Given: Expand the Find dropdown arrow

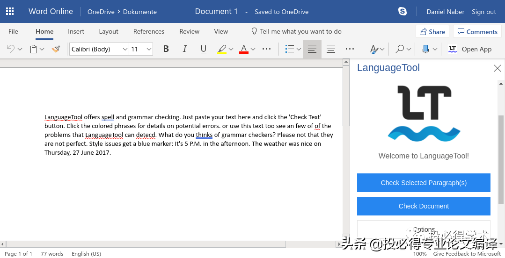Looking at the screenshot, I should coord(409,49).
